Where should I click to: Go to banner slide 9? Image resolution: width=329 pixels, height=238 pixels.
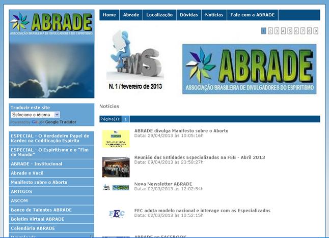tap(316, 31)
